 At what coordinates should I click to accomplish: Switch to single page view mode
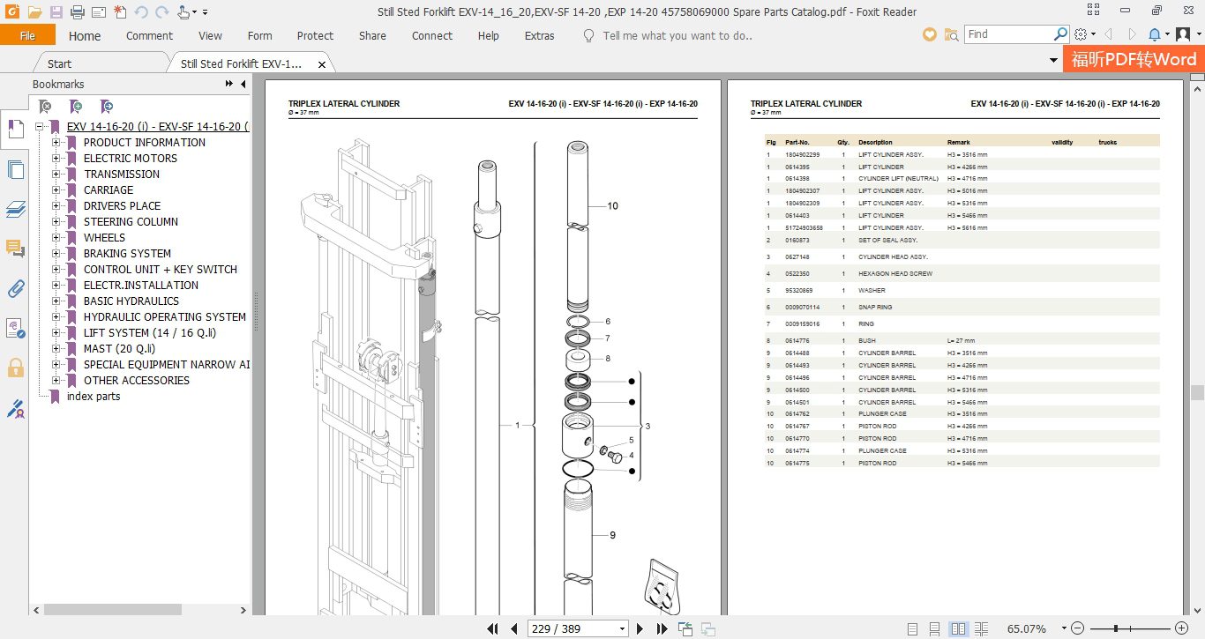pyautogui.click(x=913, y=628)
